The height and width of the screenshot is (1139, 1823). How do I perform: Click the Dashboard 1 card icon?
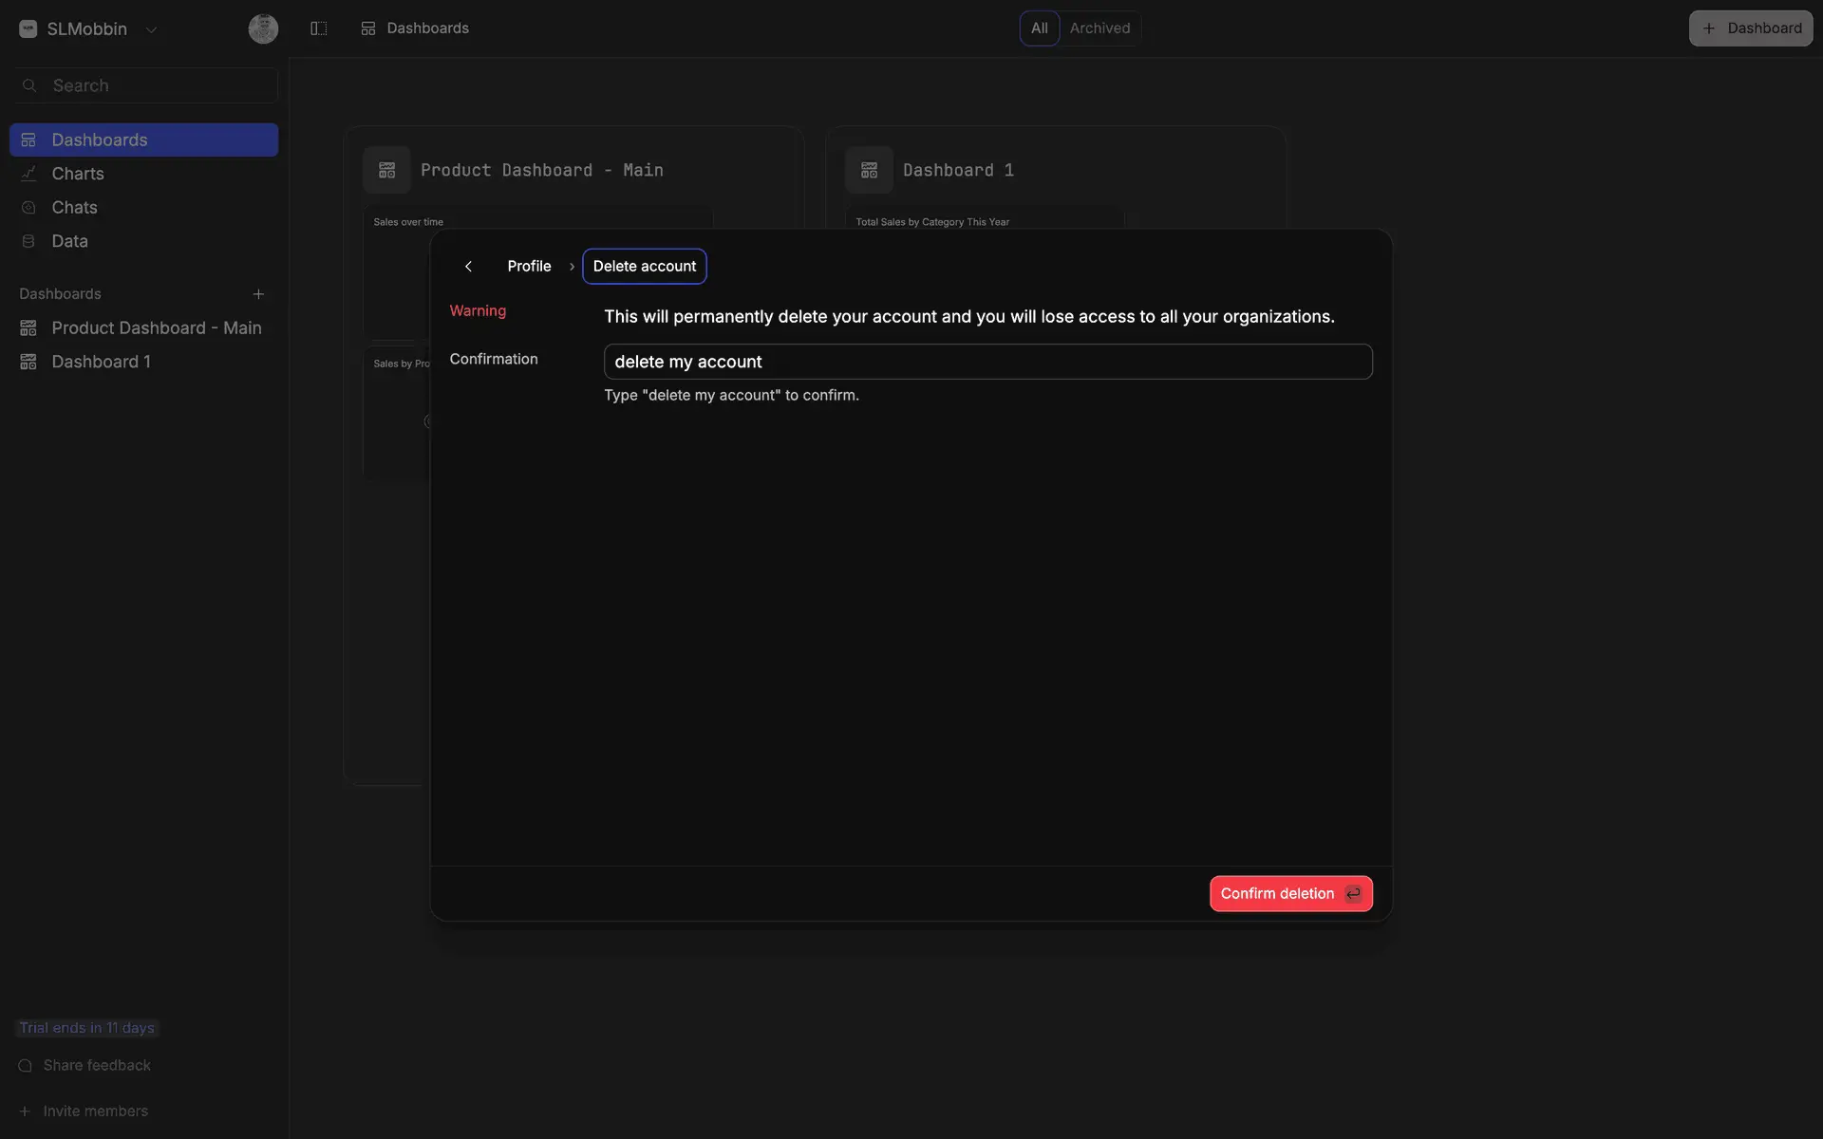869,170
